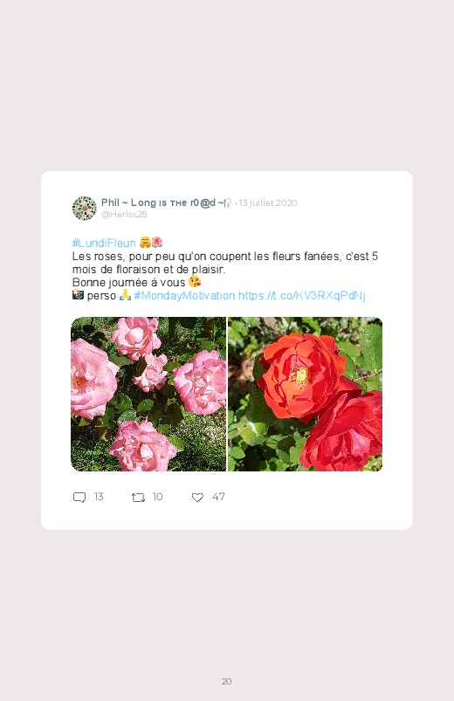The width and height of the screenshot is (454, 701).
Task: Click the like count 47
Action: pyautogui.click(x=218, y=497)
